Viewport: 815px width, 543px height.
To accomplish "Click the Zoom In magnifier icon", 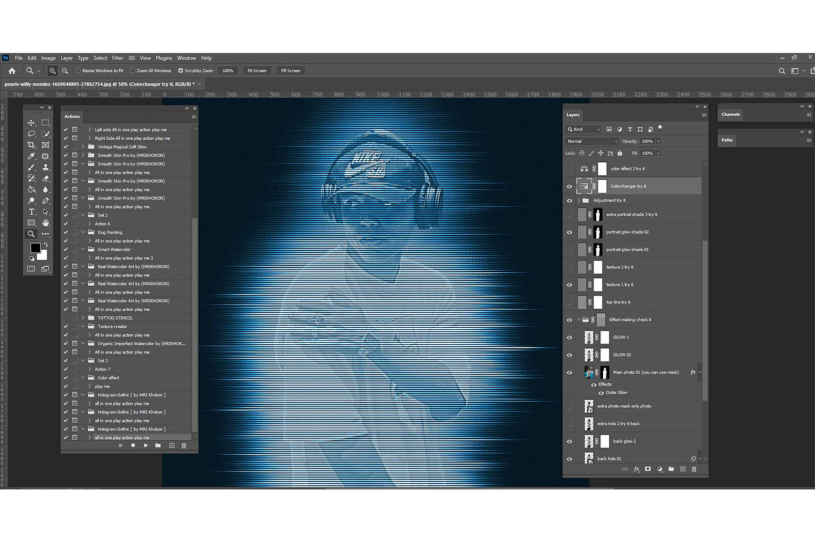I will click(x=52, y=71).
